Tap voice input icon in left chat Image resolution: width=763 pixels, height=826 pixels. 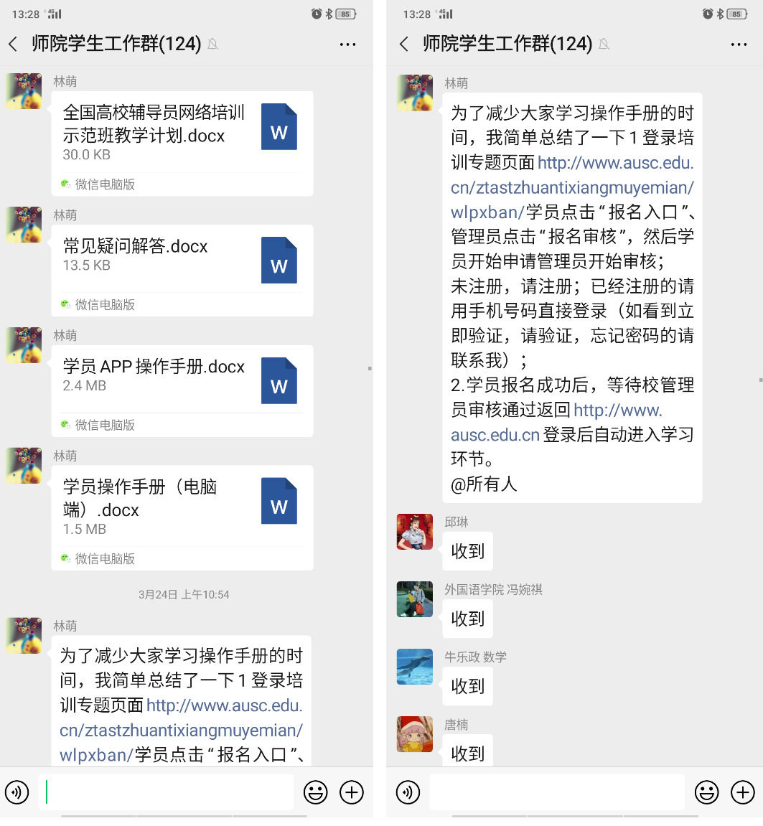[17, 792]
